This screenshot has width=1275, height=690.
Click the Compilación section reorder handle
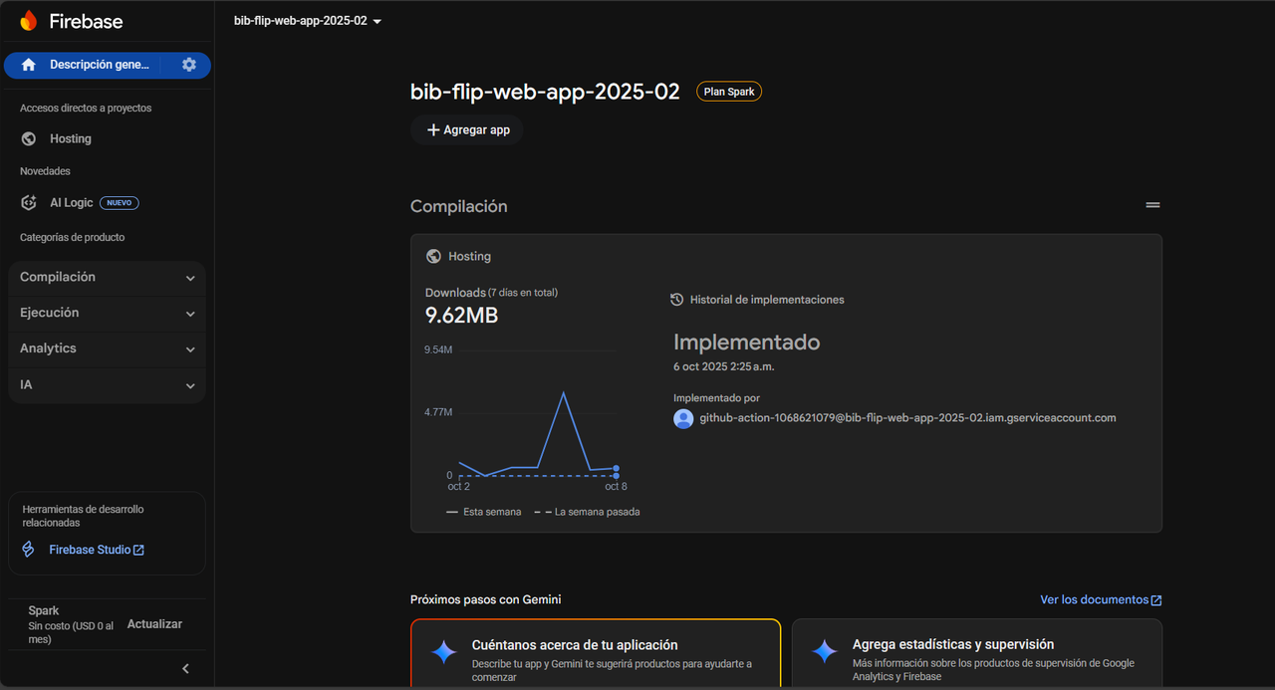(x=1152, y=204)
